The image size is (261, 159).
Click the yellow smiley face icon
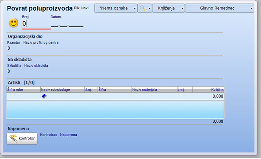pos(13,23)
